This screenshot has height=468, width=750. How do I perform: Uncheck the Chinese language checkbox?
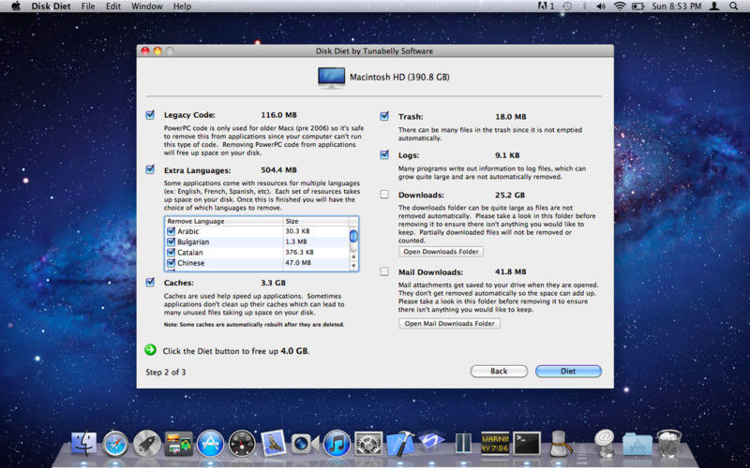pos(172,263)
